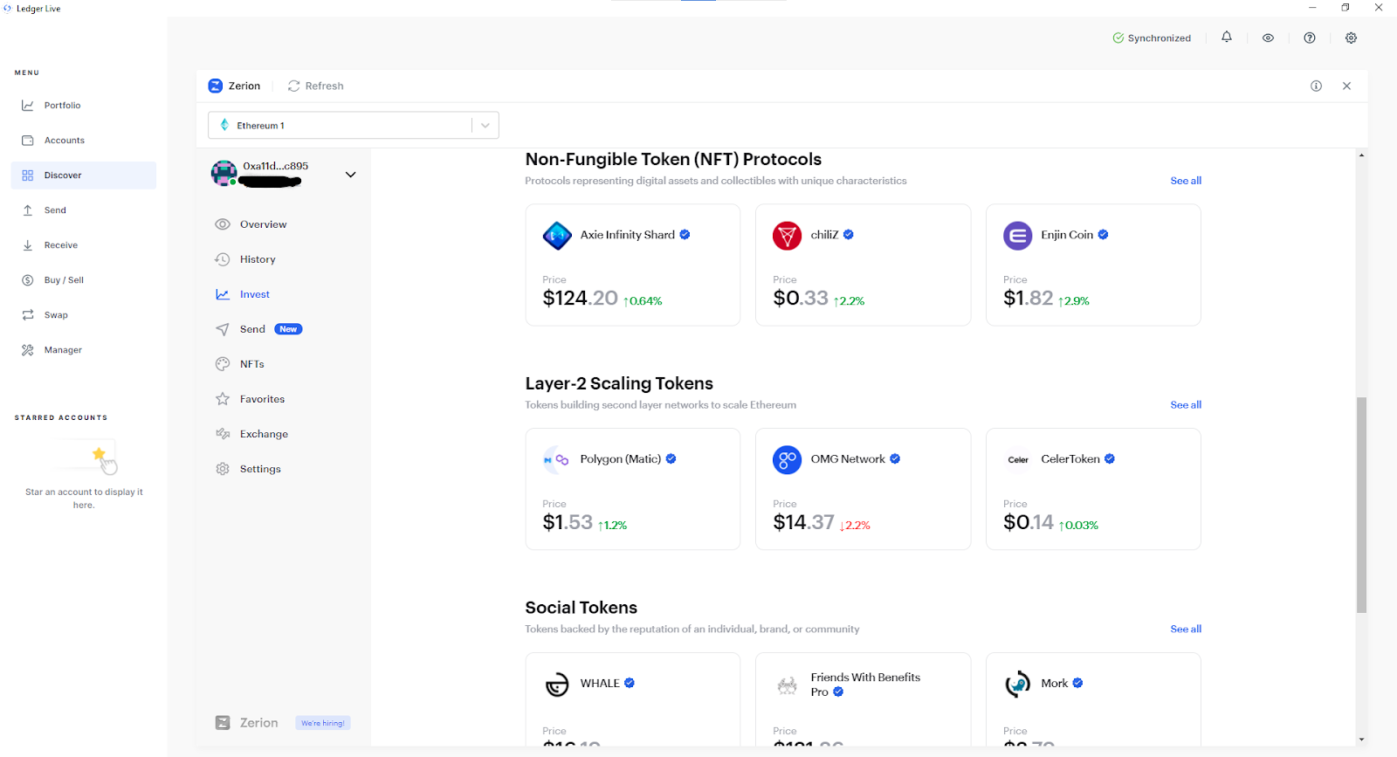
Task: Close the Zerion app panel
Action: coord(1346,86)
